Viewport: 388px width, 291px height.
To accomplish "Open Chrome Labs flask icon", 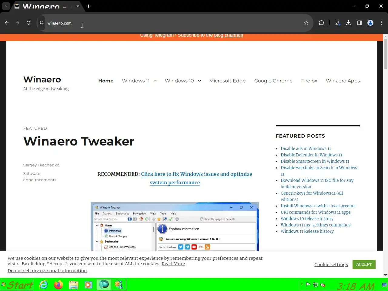I will click(x=338, y=23).
